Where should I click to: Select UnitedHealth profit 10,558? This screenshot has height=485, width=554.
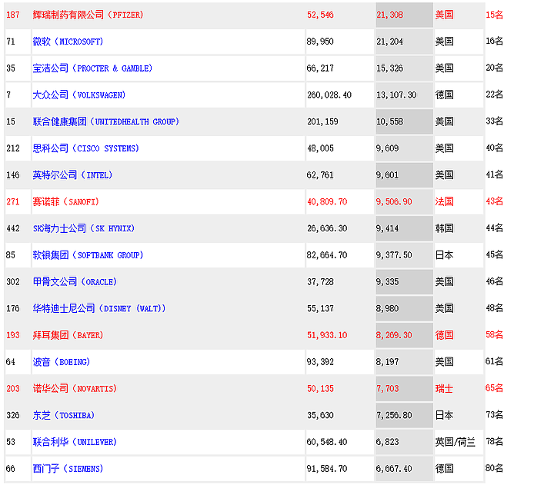(x=389, y=121)
